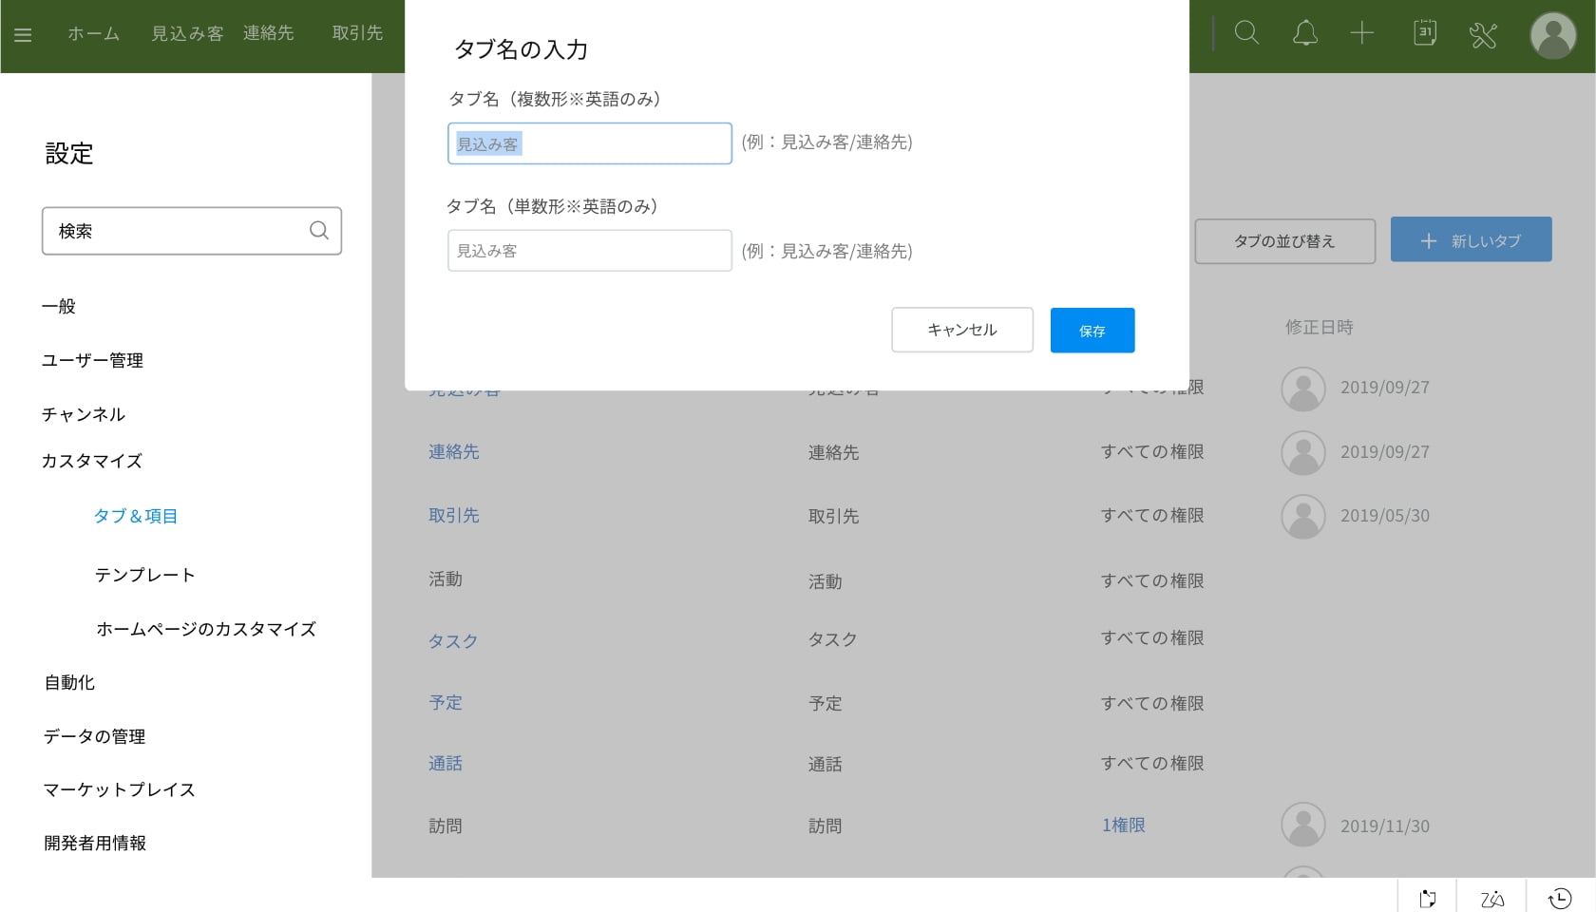
Task: Open the hamburger menu in the top bar
Action: 23,35
